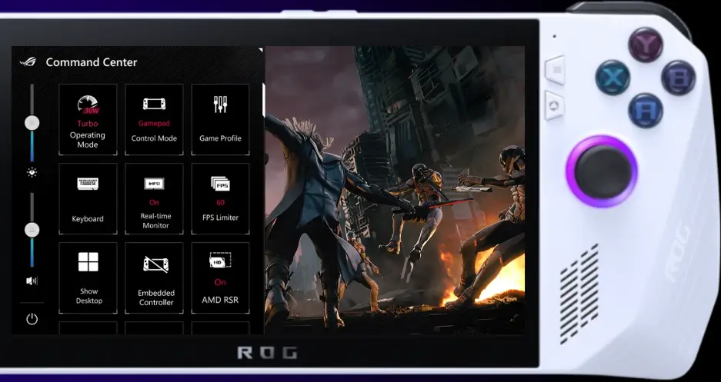The height and width of the screenshot is (382, 721).
Task: Click the brightness sun icon
Action: [32, 173]
